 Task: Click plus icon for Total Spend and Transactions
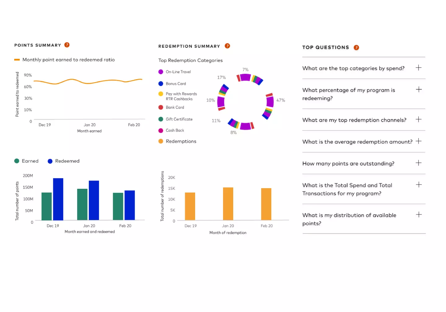(418, 185)
